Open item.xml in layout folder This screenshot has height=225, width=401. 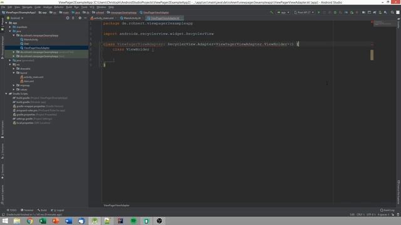(27, 81)
